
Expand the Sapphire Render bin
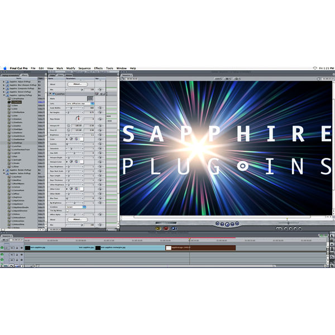4,170
